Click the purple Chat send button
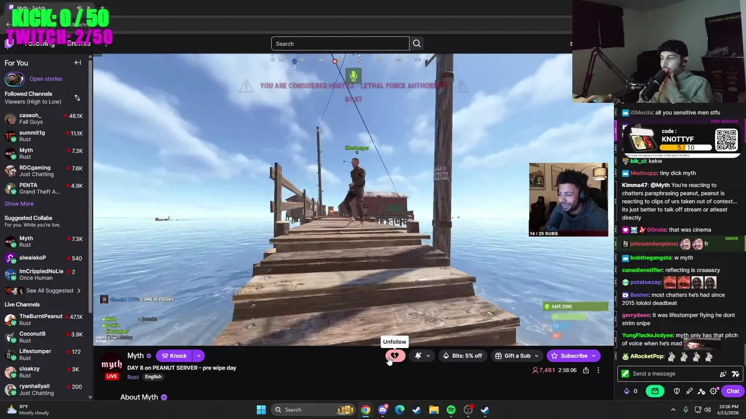The width and height of the screenshot is (746, 419). (733, 391)
